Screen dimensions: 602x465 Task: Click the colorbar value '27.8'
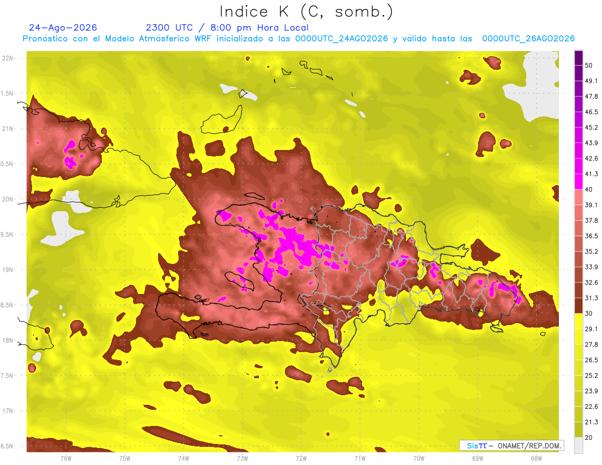[592, 345]
